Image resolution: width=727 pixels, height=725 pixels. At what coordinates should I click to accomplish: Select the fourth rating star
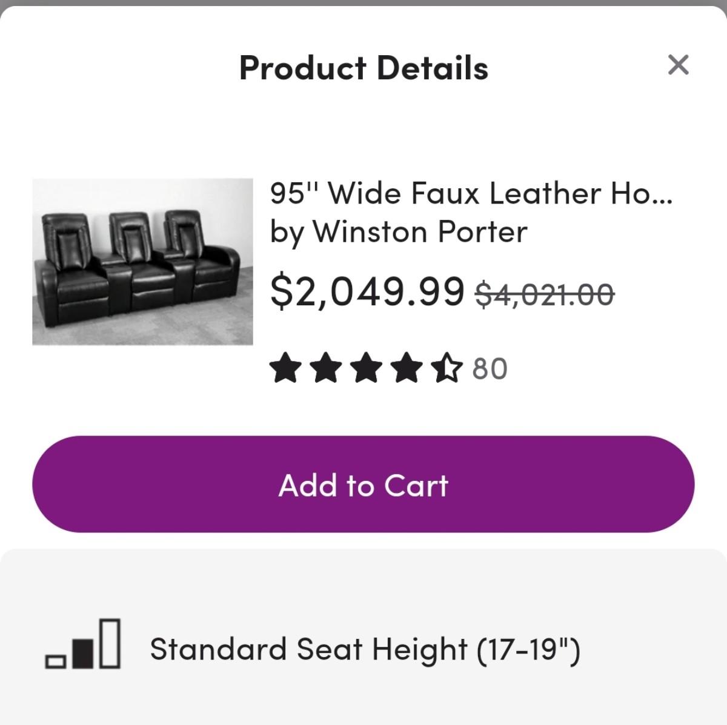pyautogui.click(x=407, y=369)
